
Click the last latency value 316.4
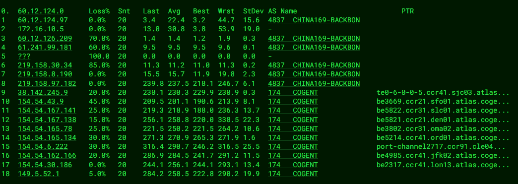(153, 147)
